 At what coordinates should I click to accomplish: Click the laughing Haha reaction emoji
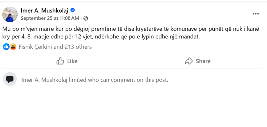click(x=13, y=47)
